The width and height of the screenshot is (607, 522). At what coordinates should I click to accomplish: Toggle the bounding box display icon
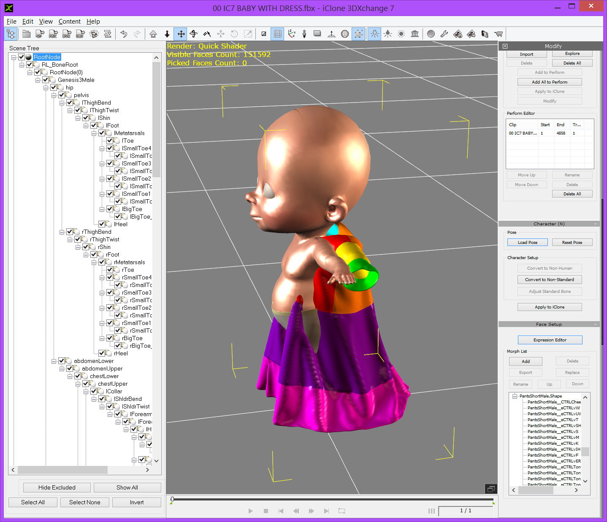coord(358,34)
